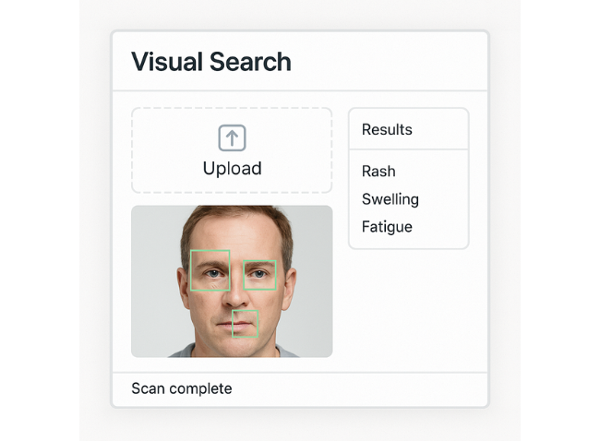
Task: Open the Results panel header
Action: (409, 129)
